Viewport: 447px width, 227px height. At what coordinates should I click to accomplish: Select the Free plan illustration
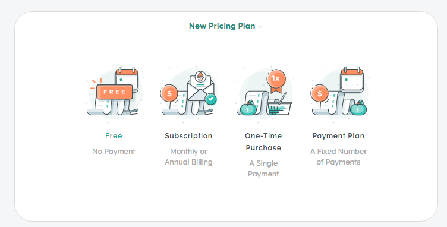click(x=114, y=95)
